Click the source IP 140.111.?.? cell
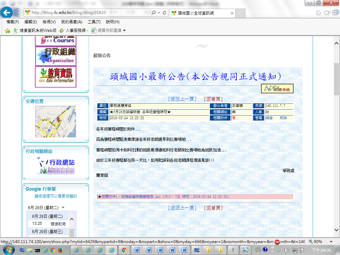This screenshot has height=255, width=340. (279, 106)
